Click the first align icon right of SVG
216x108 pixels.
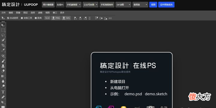coord(75,18)
